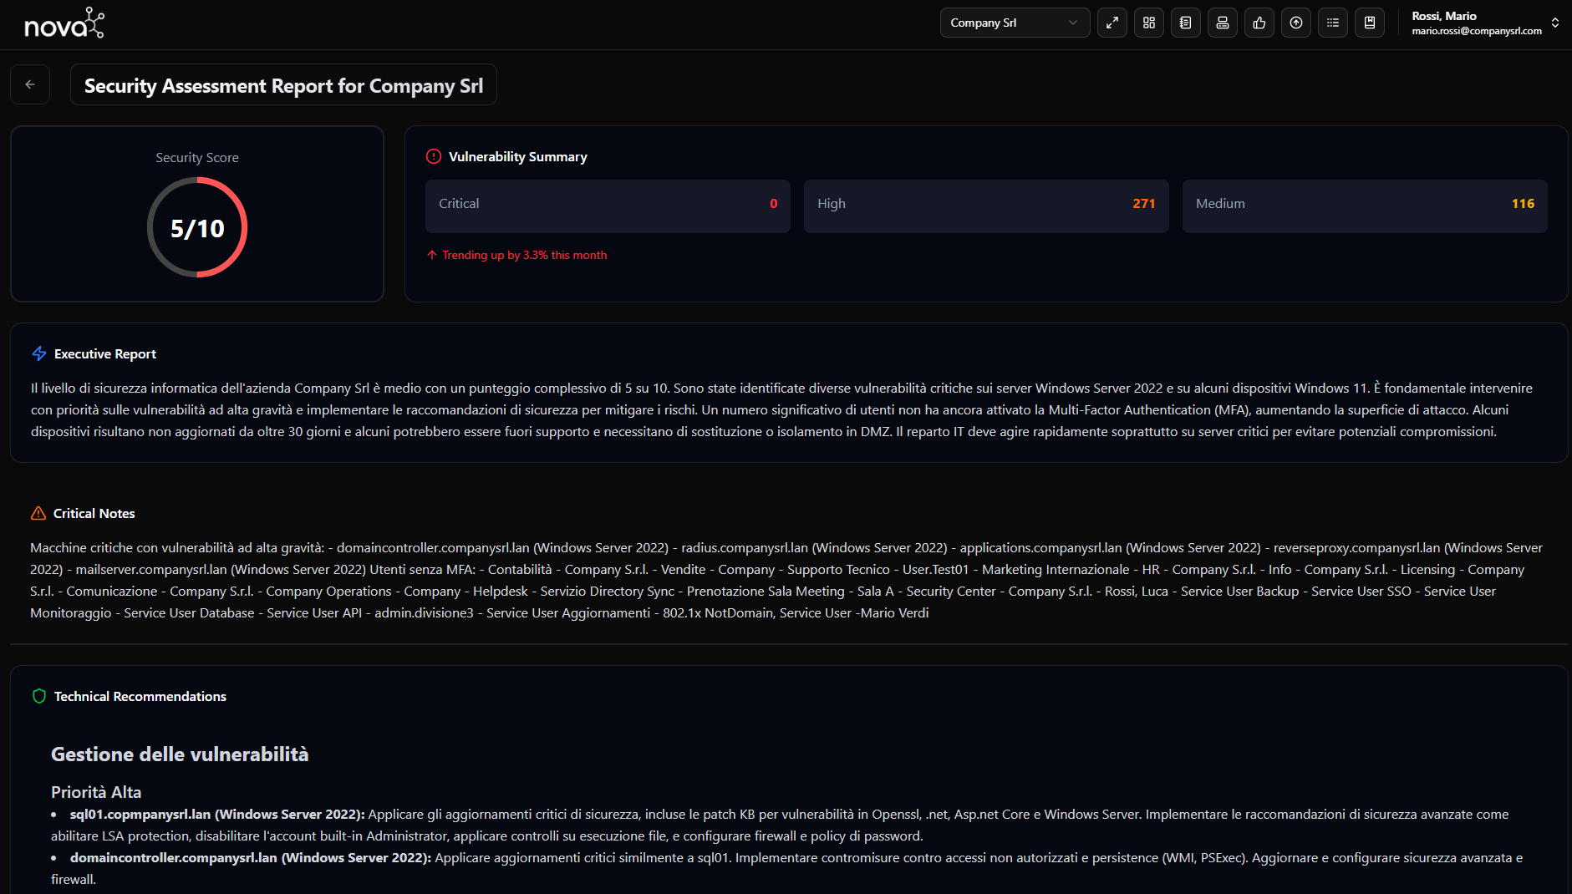This screenshot has height=894, width=1572.
Task: Open the dashboard grid icon
Action: coord(1148,23)
